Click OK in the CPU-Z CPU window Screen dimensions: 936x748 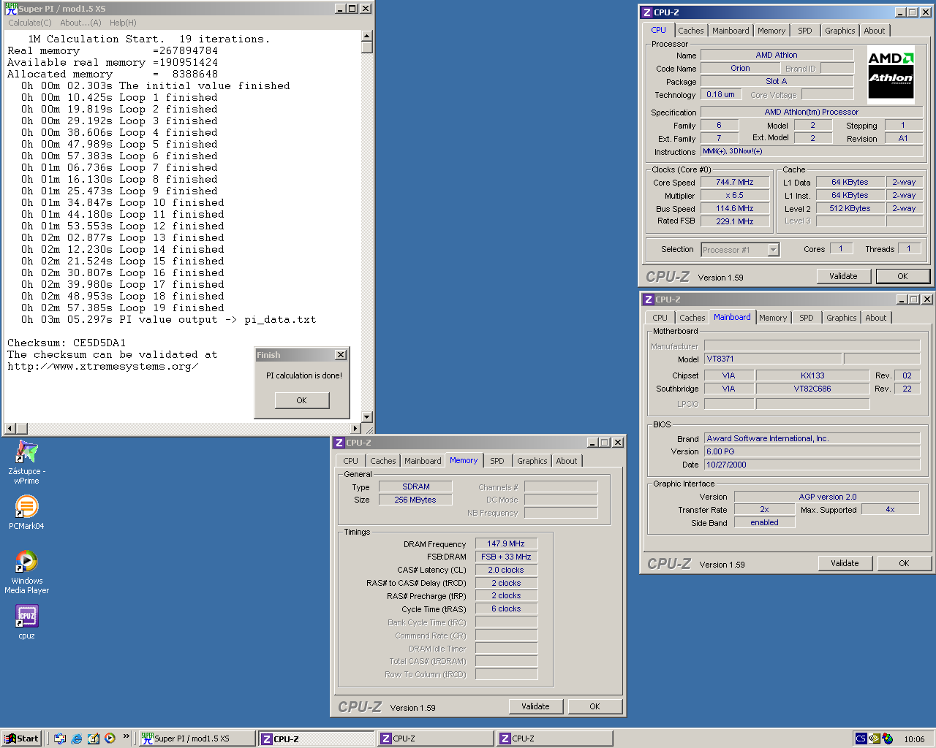click(902, 276)
